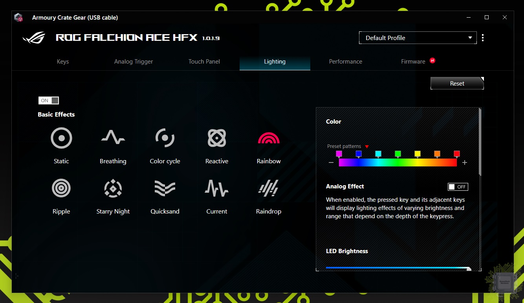Image resolution: width=524 pixels, height=303 pixels.
Task: Choose the Current effect icon
Action: click(x=217, y=188)
